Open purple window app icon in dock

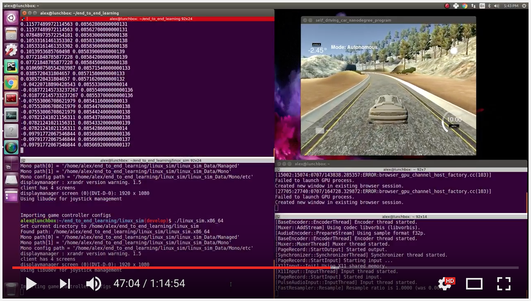[11, 196]
